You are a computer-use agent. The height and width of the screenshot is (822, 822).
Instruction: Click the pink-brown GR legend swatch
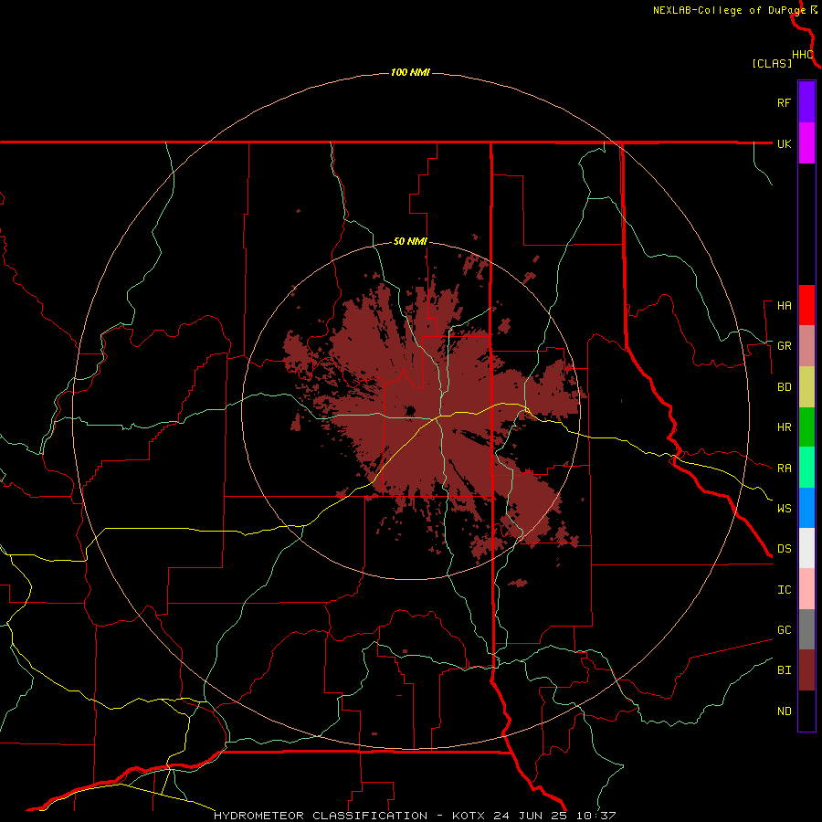point(806,346)
